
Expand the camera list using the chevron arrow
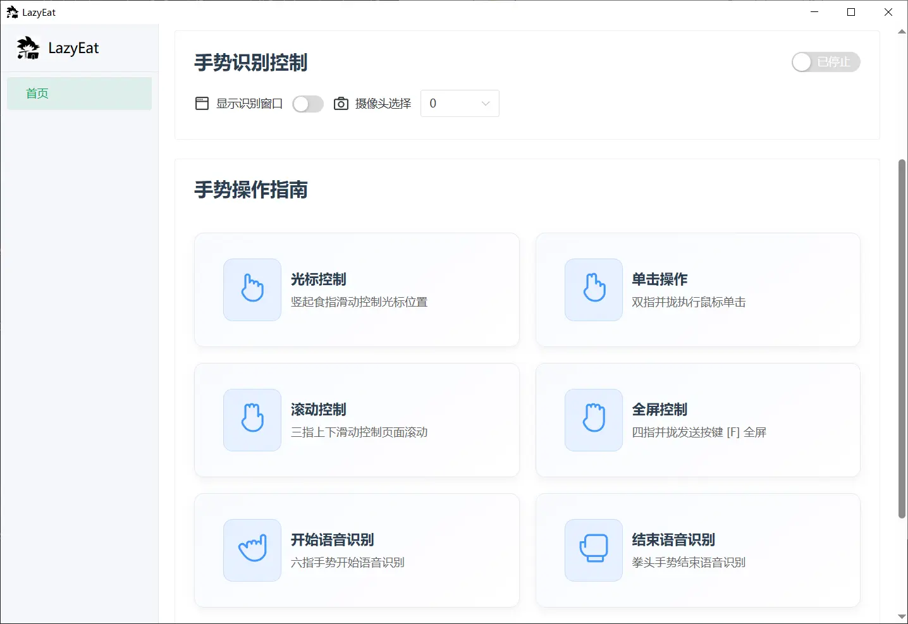pyautogui.click(x=486, y=104)
